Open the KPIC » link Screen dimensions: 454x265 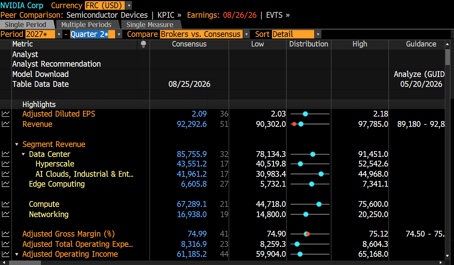pyautogui.click(x=169, y=15)
